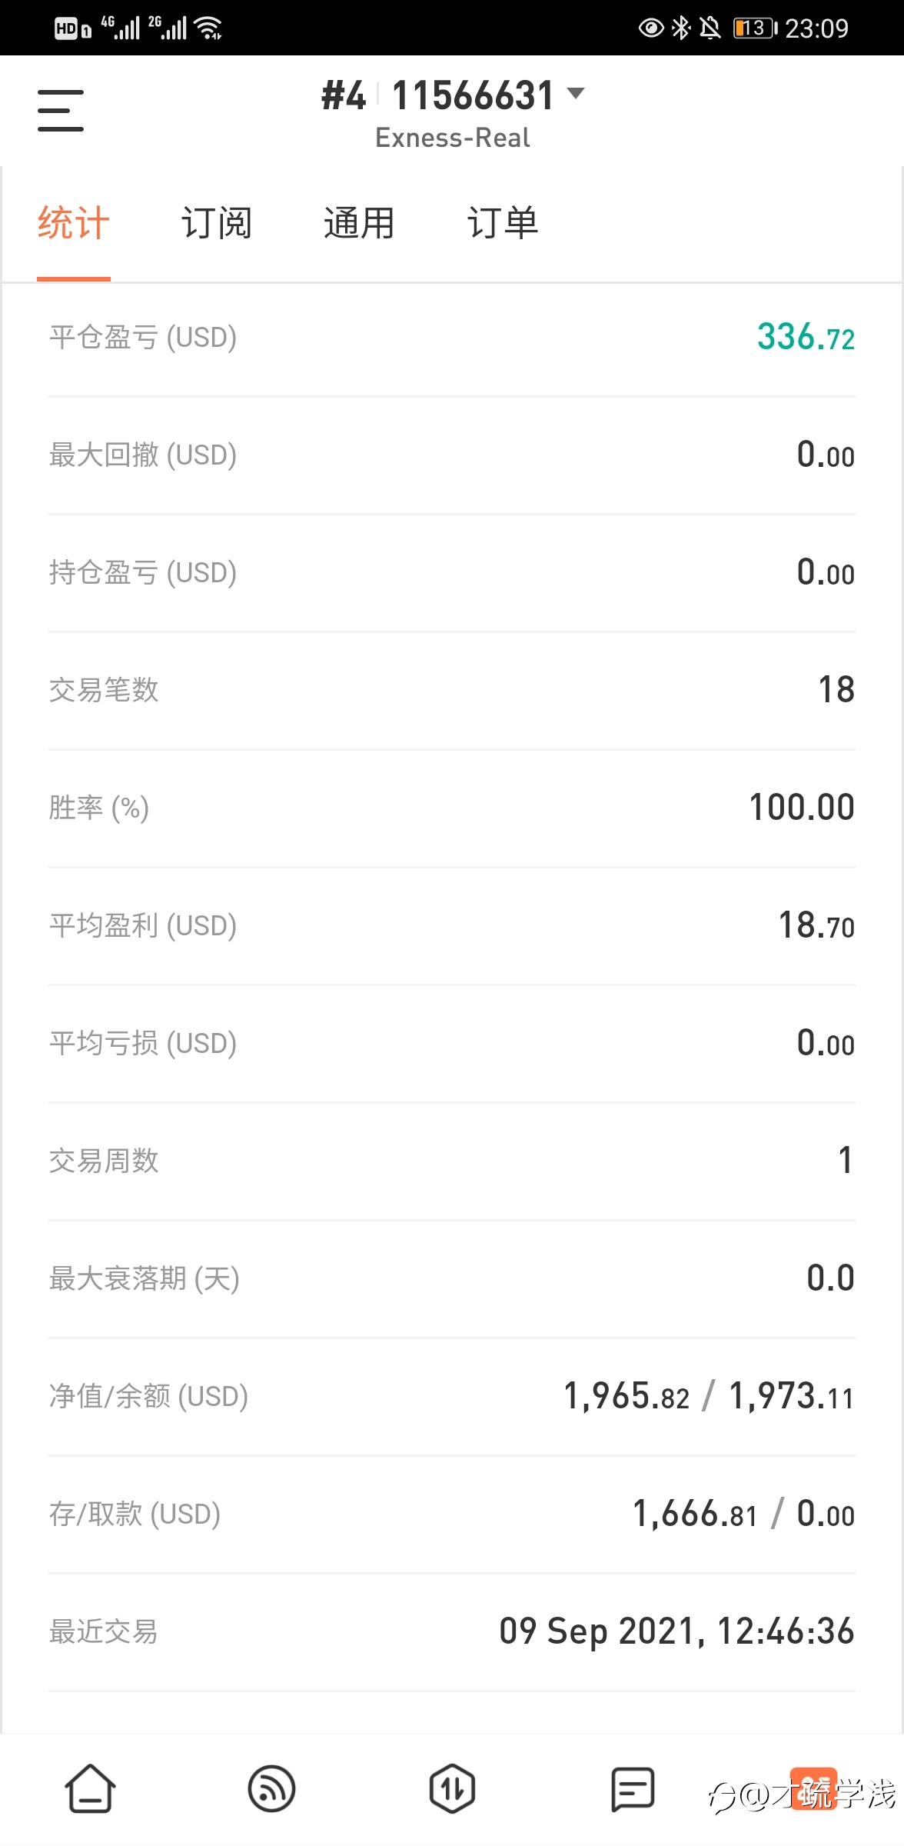The image size is (904, 1846).
Task: Tap the 交易笔数 row showing 18
Action: coord(452,690)
